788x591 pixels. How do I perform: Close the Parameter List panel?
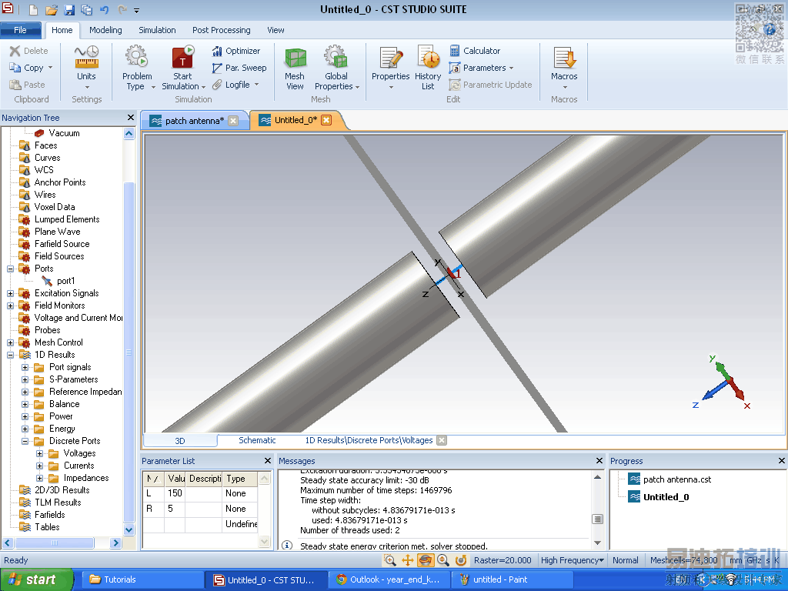(x=268, y=461)
